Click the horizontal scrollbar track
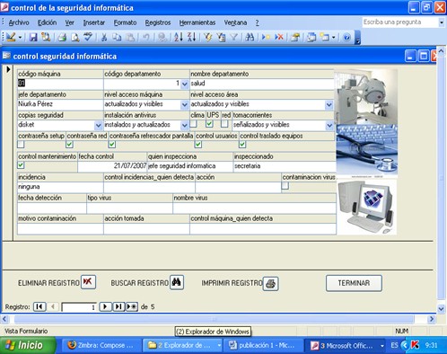The width and height of the screenshot is (447, 354). [214, 319]
